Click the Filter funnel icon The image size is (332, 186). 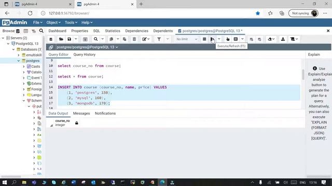pyautogui.click(x=159, y=39)
